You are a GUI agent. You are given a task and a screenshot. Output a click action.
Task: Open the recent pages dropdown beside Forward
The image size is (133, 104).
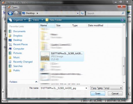tap(20, 13)
